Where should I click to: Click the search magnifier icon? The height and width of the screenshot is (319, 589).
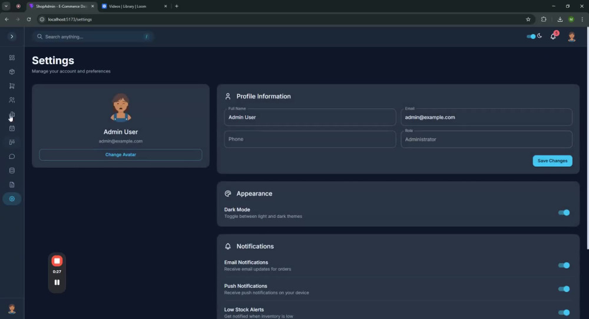(39, 36)
